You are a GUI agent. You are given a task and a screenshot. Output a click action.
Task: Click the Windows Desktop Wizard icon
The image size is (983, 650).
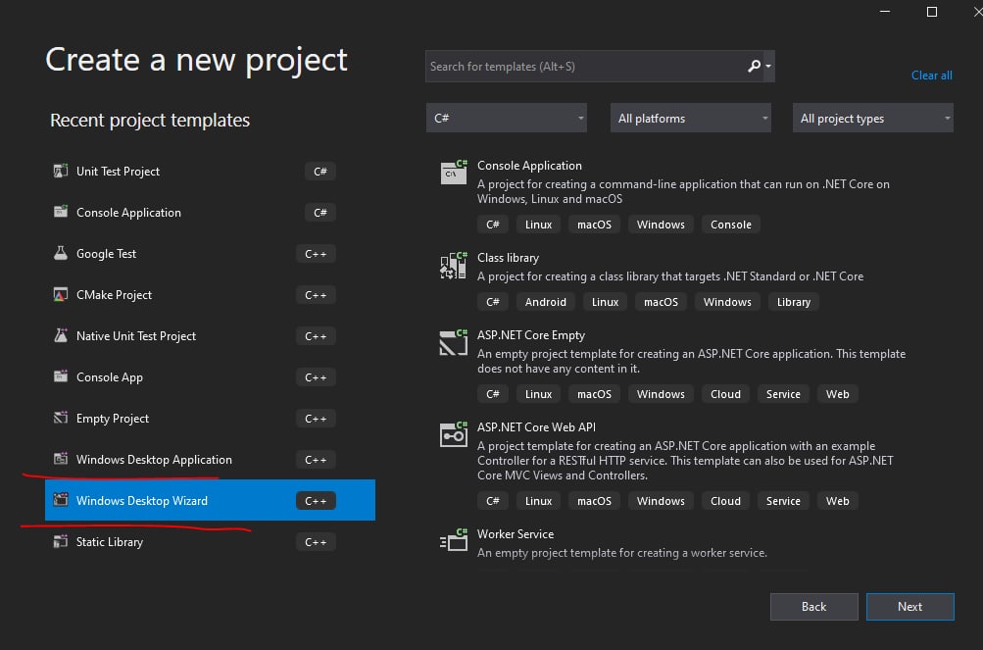tap(61, 500)
